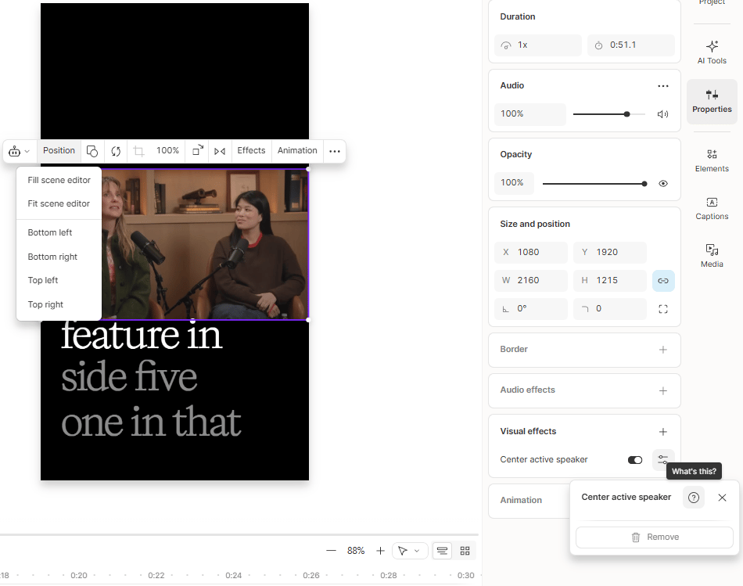Viewport: 743px width, 586px height.
Task: Choose Fit scene editor
Action: point(59,204)
